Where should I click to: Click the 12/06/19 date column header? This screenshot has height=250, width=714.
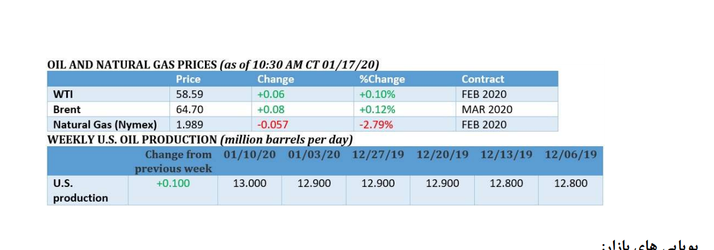570,154
